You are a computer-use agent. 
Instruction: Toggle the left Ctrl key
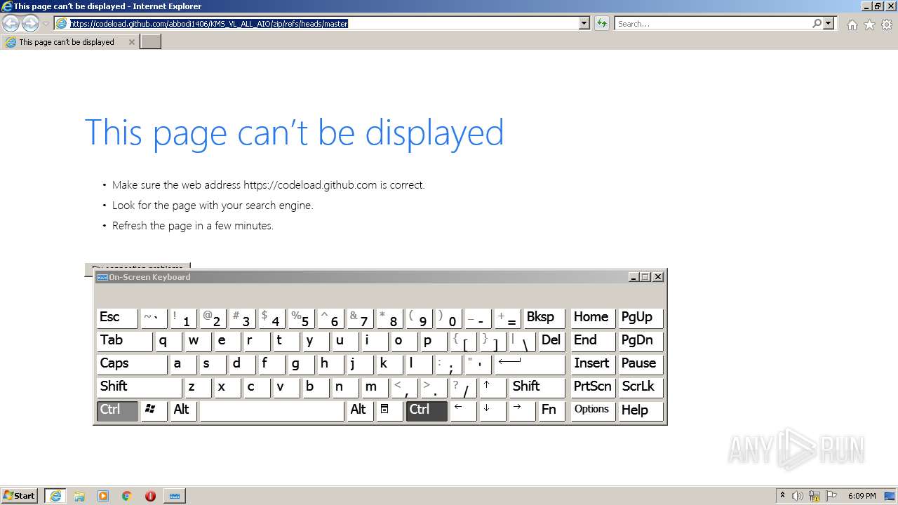(x=117, y=410)
